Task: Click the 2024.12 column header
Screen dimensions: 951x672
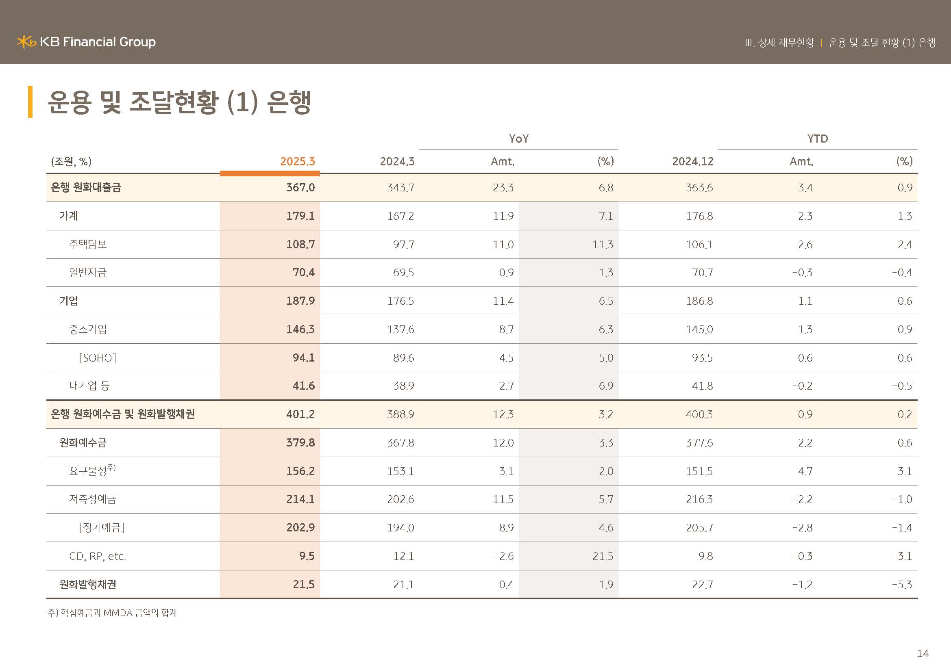Action: (x=692, y=161)
